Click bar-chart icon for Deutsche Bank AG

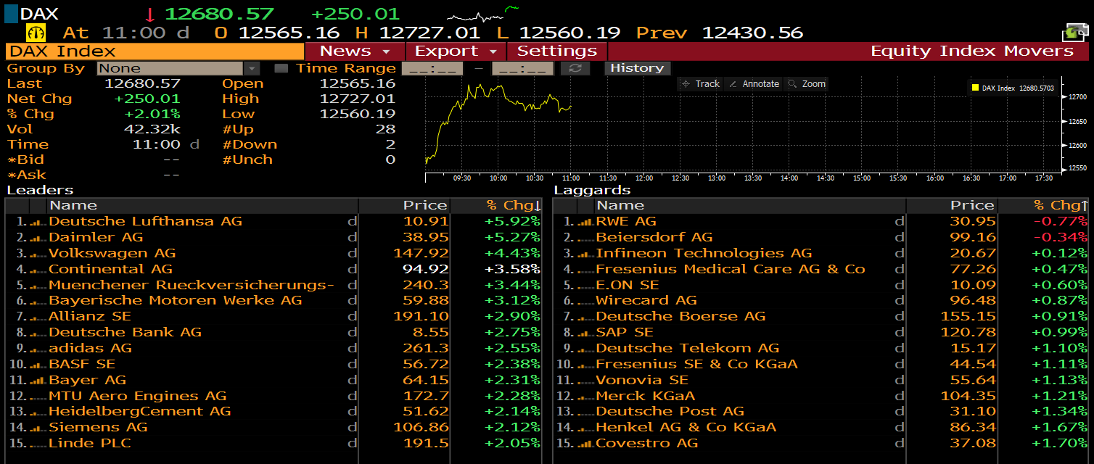[x=38, y=333]
